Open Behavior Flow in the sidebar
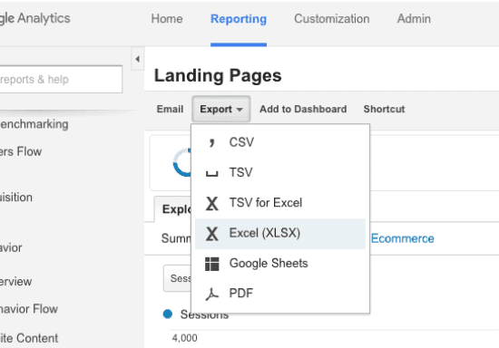Image resolution: width=499 pixels, height=348 pixels. click(x=29, y=309)
